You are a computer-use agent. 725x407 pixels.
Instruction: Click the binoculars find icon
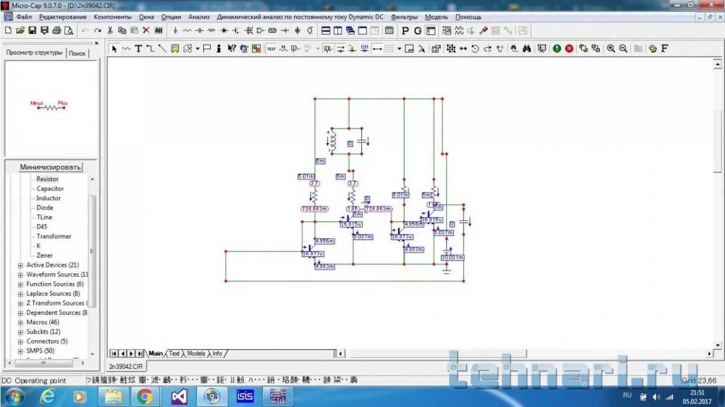(x=527, y=48)
